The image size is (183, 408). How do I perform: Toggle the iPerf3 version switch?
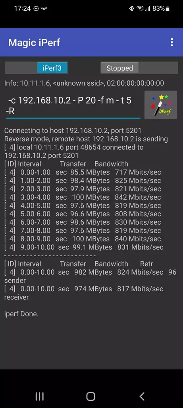click(x=37, y=68)
